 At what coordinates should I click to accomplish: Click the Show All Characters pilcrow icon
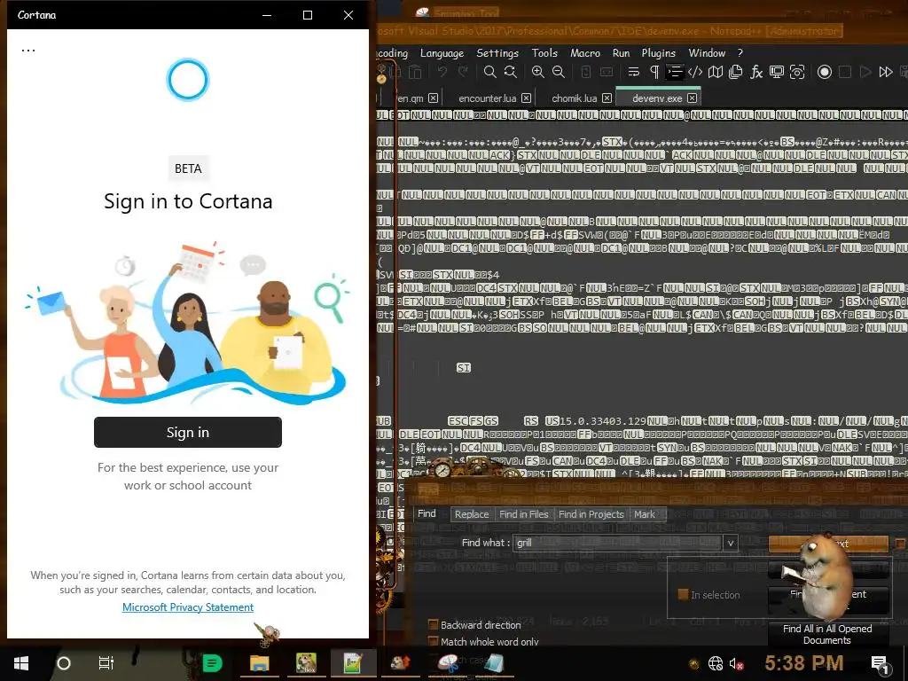click(x=654, y=72)
